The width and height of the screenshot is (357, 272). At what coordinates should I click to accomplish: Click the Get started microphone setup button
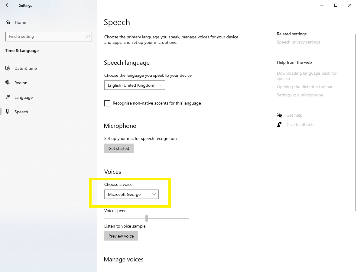tap(118, 148)
